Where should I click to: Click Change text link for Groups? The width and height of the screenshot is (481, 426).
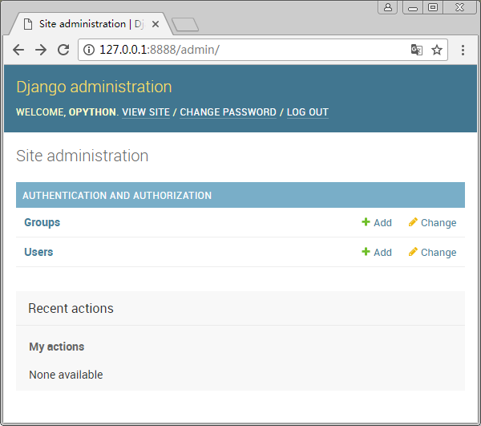tap(439, 223)
